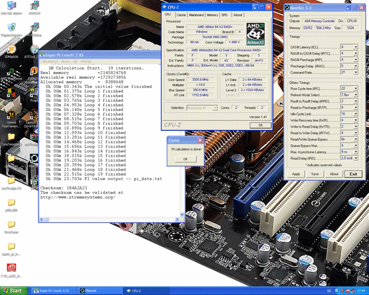The height and width of the screenshot is (295, 369).
Task: Click the Apply button in MemSet
Action: click(x=296, y=174)
